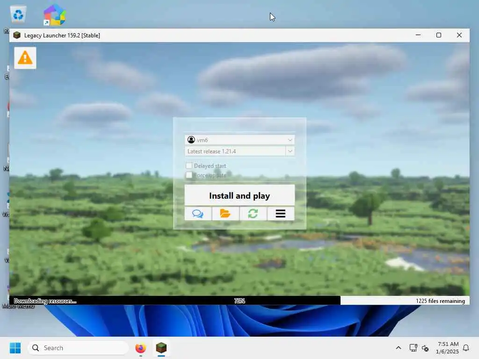Launch Firefox from the taskbar
This screenshot has height=359, width=479.
tap(140, 348)
